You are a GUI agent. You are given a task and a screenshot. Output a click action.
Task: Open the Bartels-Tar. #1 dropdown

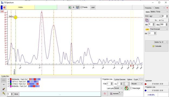161,42
